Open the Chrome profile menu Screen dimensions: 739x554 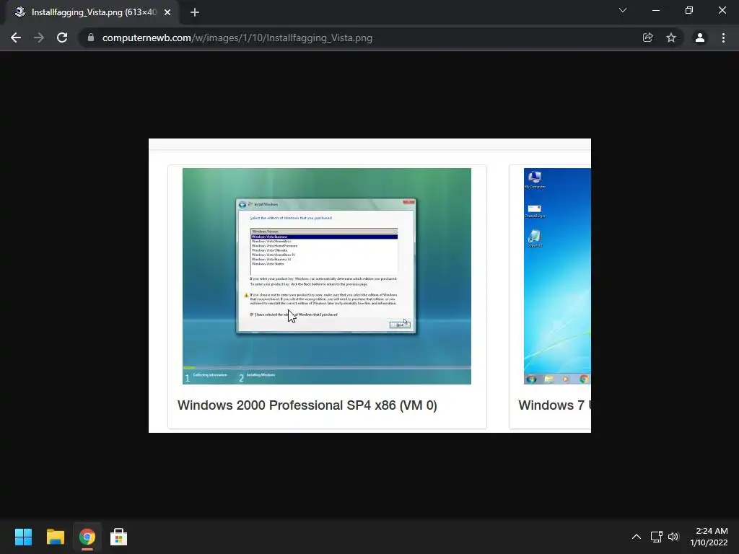(x=700, y=38)
